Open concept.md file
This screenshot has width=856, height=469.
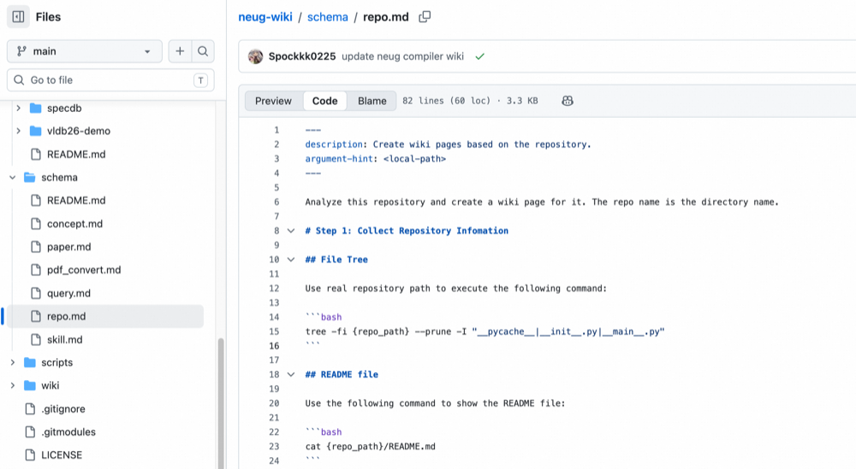tap(74, 224)
